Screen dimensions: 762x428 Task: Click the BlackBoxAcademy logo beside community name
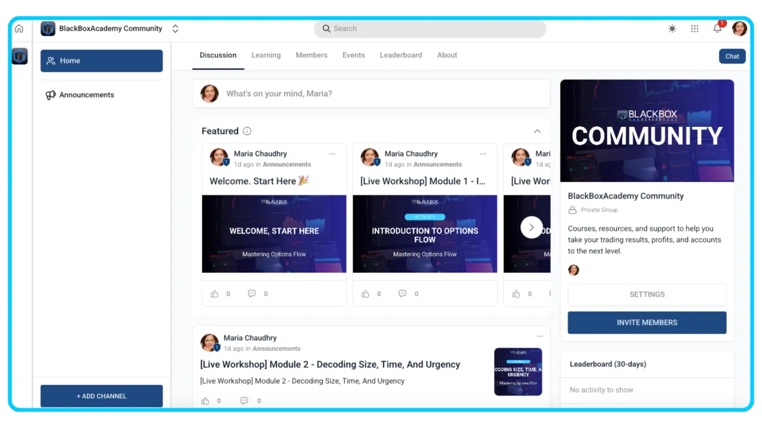(x=48, y=29)
